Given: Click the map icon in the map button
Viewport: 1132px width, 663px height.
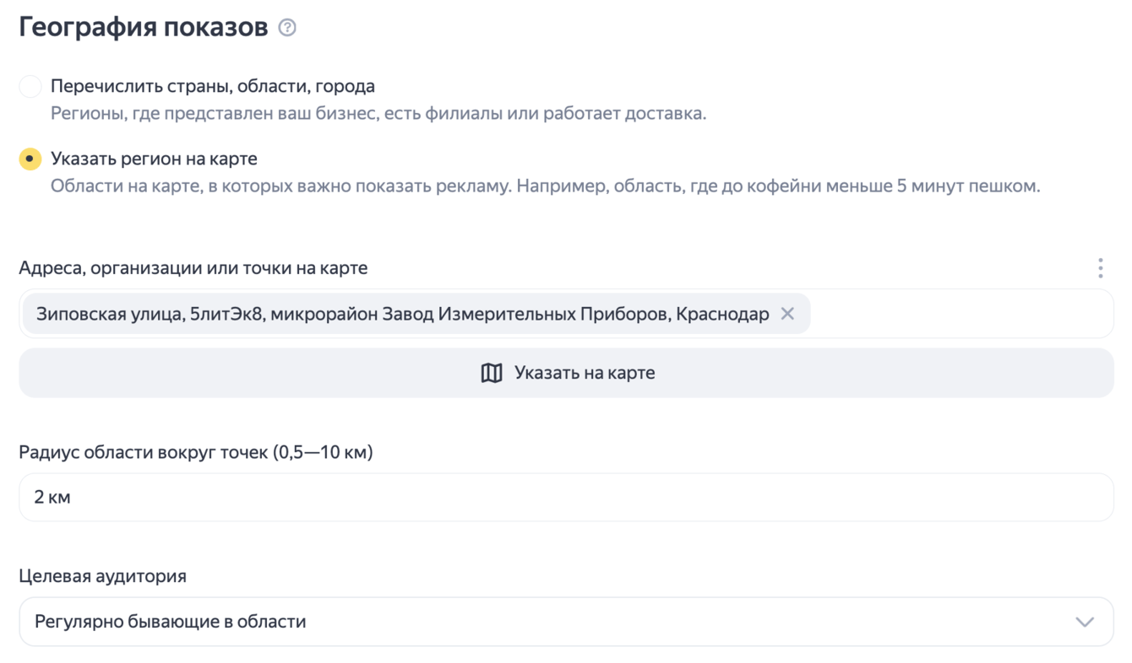Looking at the screenshot, I should [492, 373].
